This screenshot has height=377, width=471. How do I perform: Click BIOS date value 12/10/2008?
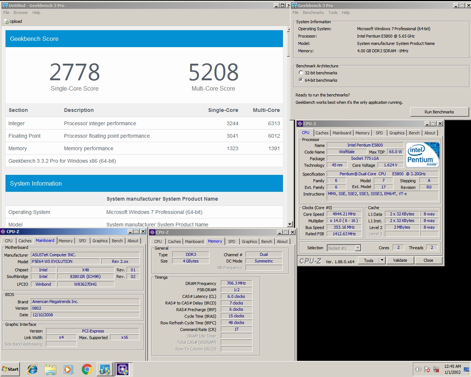[x=85, y=315]
